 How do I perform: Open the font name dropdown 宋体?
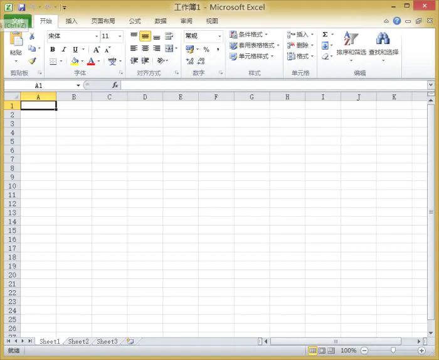click(97, 36)
